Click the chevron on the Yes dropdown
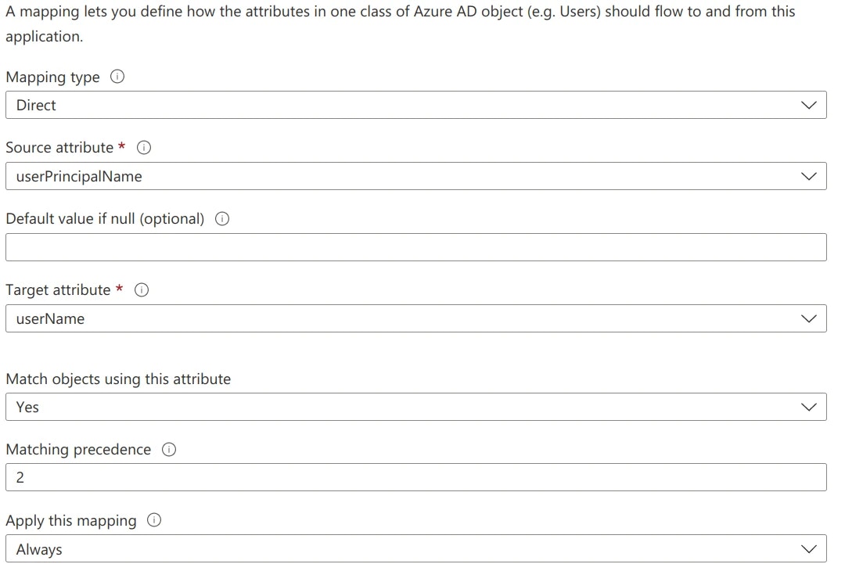 pyautogui.click(x=810, y=408)
